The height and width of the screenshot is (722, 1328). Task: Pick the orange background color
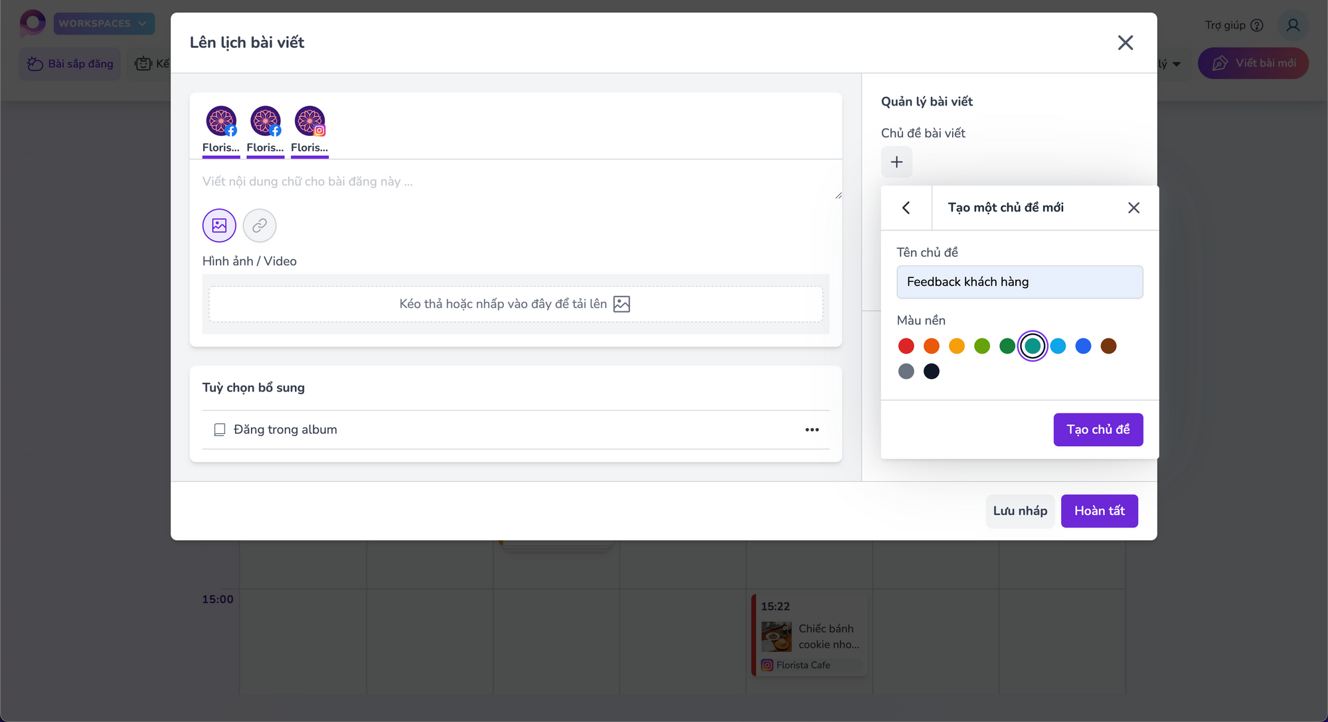coord(932,346)
